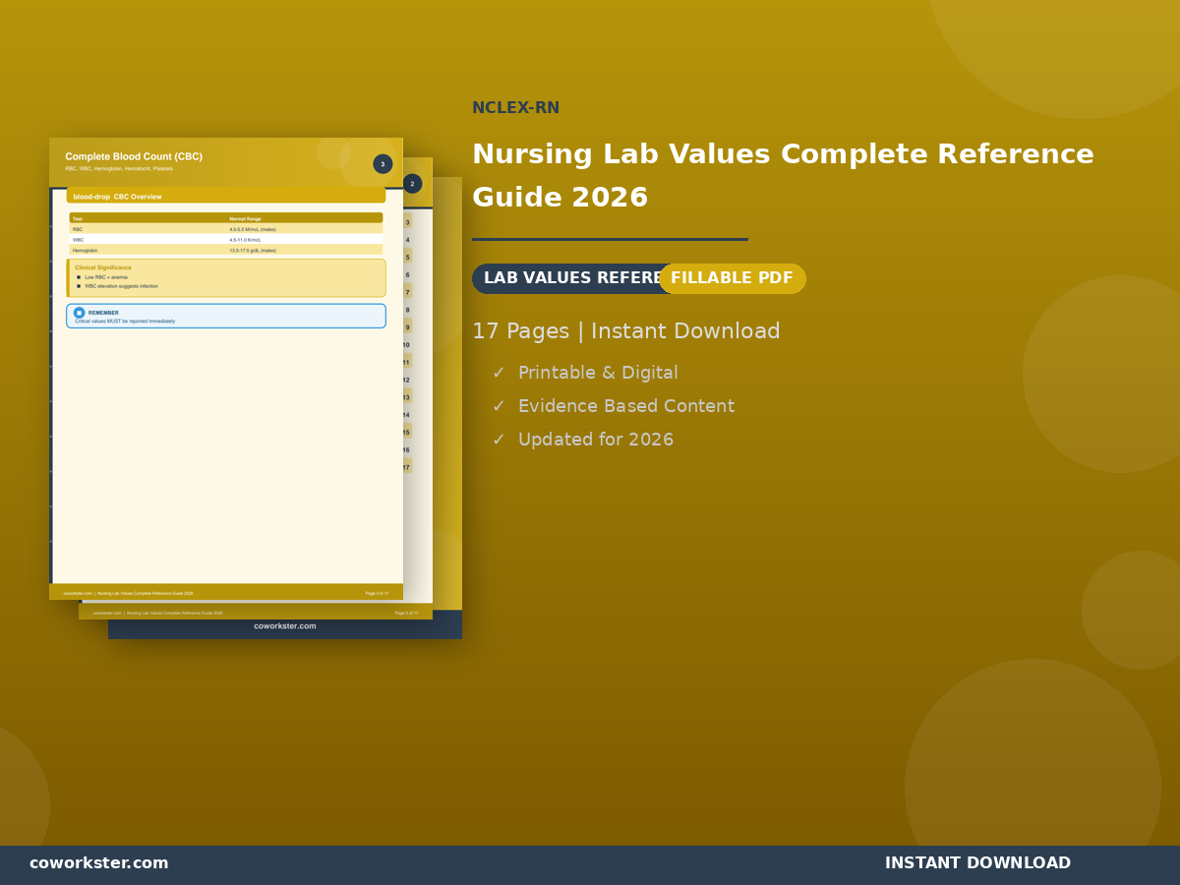Viewport: 1180px width, 885px height.
Task: Click coworkster.com on the dark back page
Action: (285, 626)
